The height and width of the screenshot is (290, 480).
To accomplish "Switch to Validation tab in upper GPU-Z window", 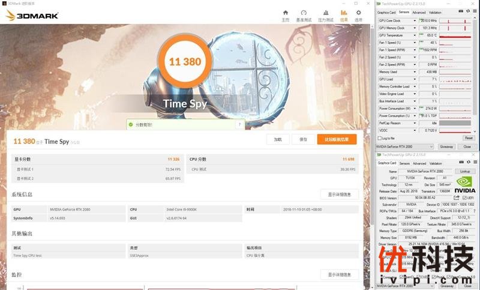I will (435, 13).
